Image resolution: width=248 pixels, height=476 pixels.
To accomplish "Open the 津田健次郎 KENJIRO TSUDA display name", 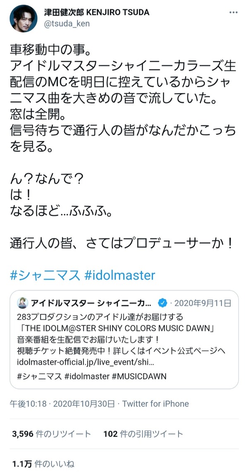I will pyautogui.click(x=96, y=12).
